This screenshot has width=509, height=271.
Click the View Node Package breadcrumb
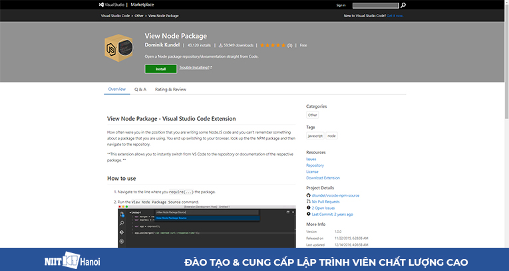pos(163,15)
